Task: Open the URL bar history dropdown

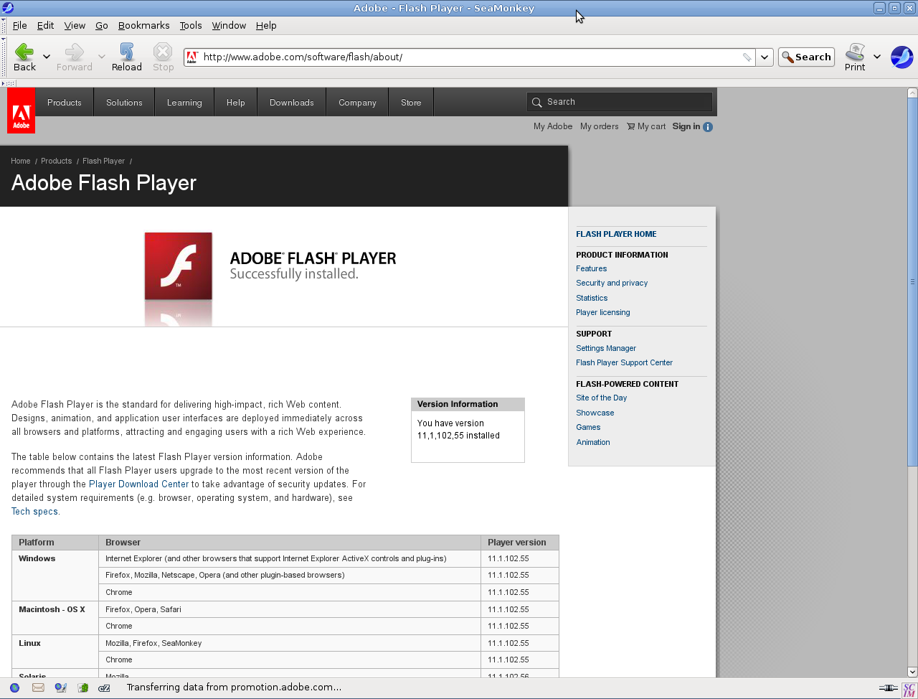Action: [765, 57]
